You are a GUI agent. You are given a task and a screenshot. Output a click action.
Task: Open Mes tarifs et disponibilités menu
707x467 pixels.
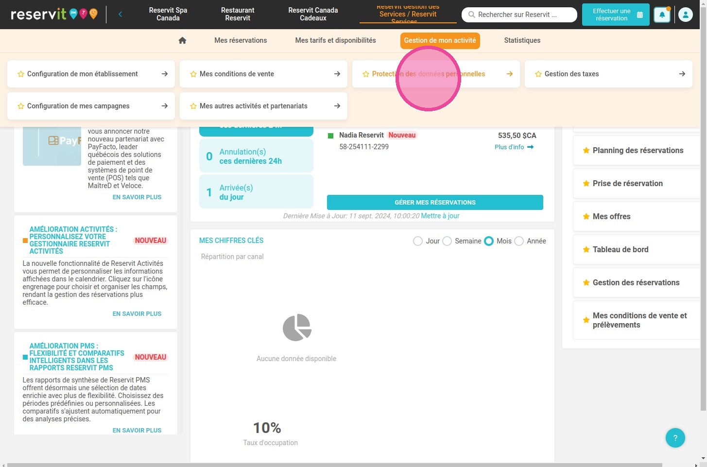click(335, 40)
